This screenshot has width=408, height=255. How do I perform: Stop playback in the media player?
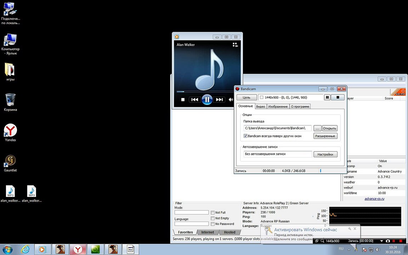click(183, 100)
